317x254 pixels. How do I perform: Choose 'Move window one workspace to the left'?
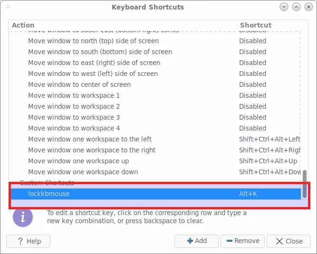coord(90,139)
